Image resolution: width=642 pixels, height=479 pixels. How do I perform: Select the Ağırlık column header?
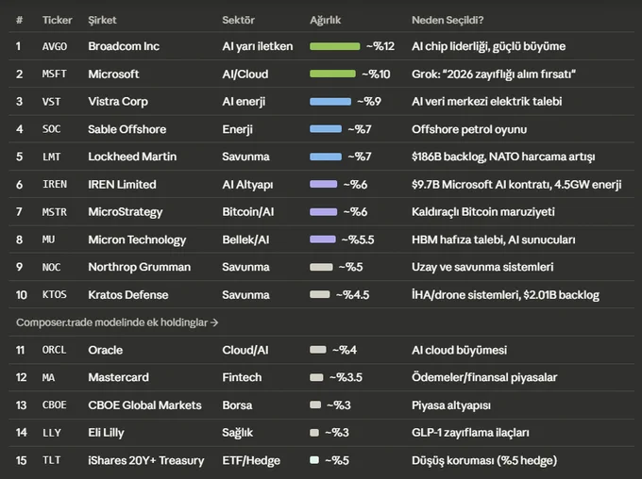[x=325, y=20]
